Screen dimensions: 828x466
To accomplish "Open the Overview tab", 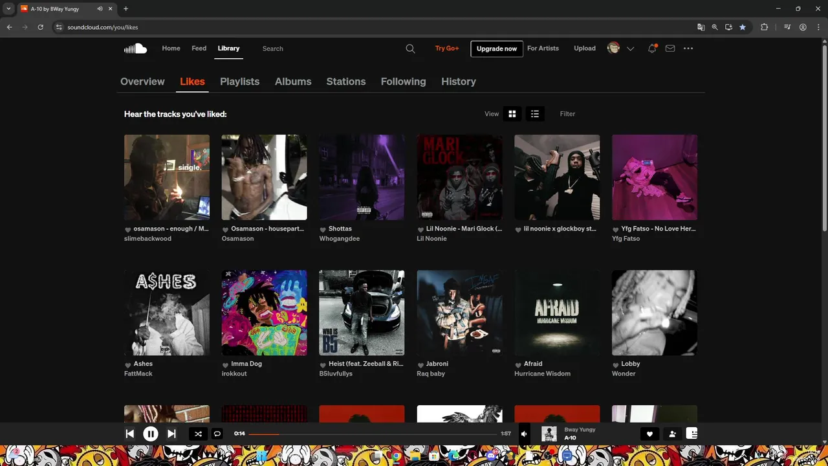I will click(142, 82).
